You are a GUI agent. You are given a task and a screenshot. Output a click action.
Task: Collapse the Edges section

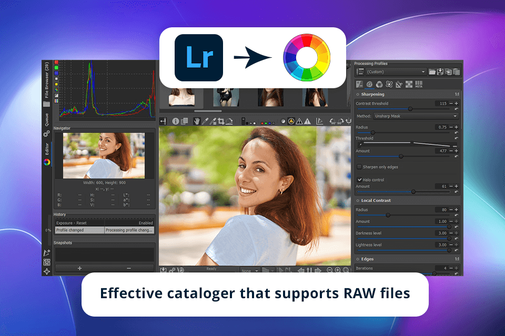coord(367,259)
